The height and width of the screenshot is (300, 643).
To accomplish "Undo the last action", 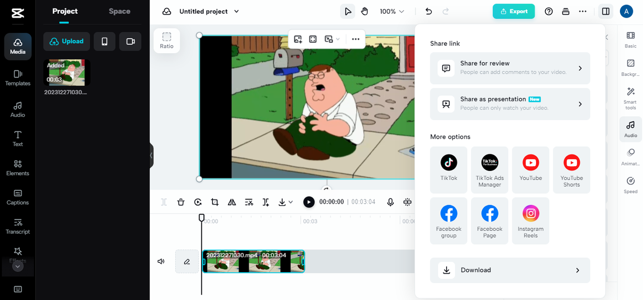I will coord(428,11).
